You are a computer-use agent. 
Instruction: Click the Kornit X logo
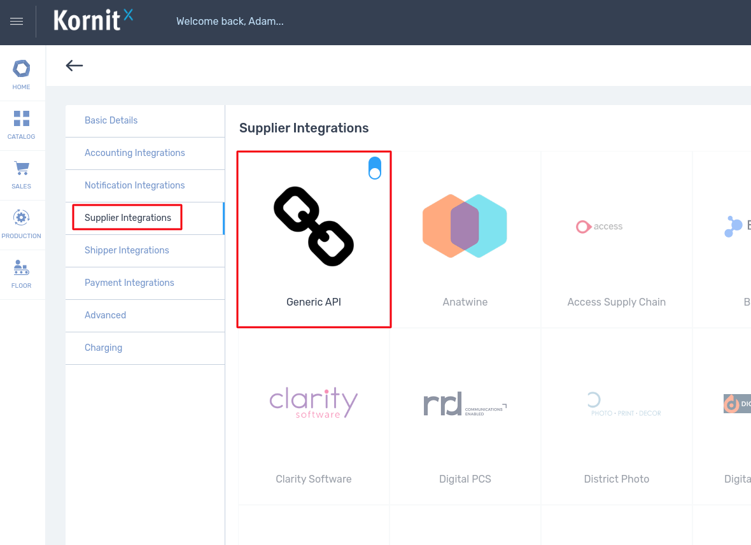[93, 20]
